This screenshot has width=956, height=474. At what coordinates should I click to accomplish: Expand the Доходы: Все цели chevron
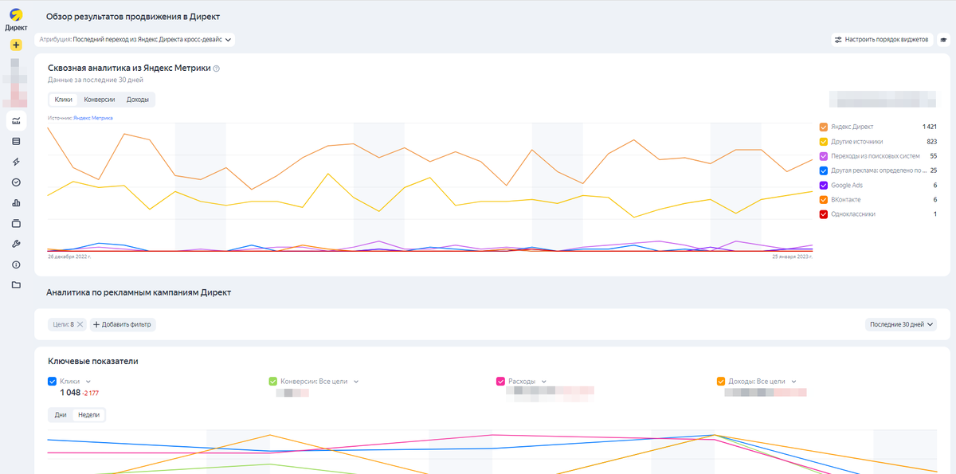[793, 382]
